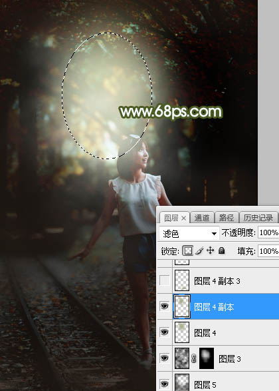The height and width of the screenshot is (391, 279).
Task: Click the lock image pixels brush icon
Action: coord(199,250)
